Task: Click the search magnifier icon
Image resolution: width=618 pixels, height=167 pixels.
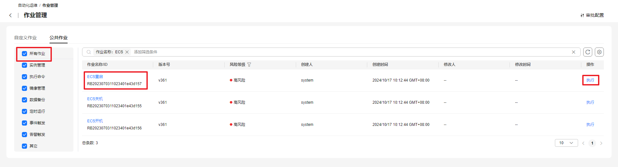Action: (x=89, y=52)
